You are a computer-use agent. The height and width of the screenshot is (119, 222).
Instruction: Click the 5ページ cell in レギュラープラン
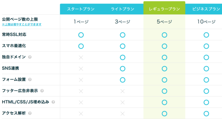[x=164, y=22]
